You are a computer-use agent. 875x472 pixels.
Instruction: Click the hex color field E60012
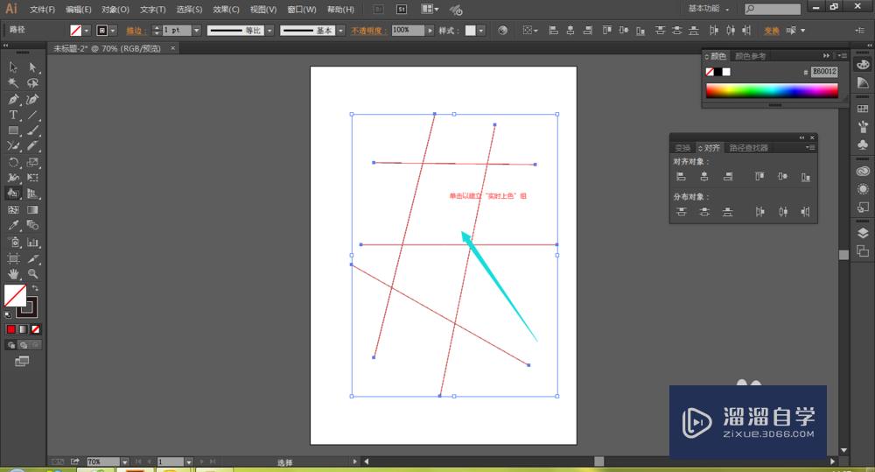[824, 72]
